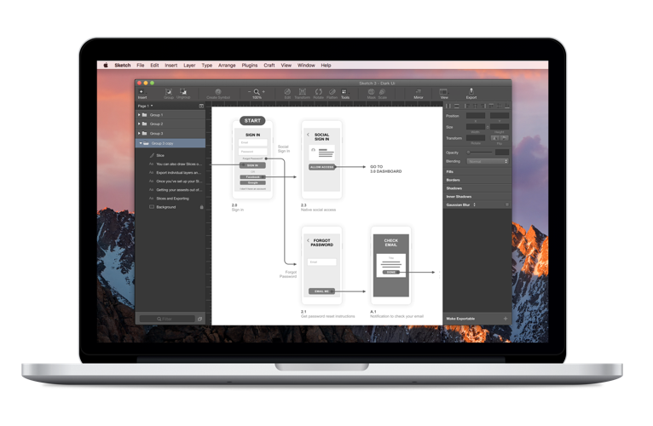Click align right icon in inspector

pos(483,106)
